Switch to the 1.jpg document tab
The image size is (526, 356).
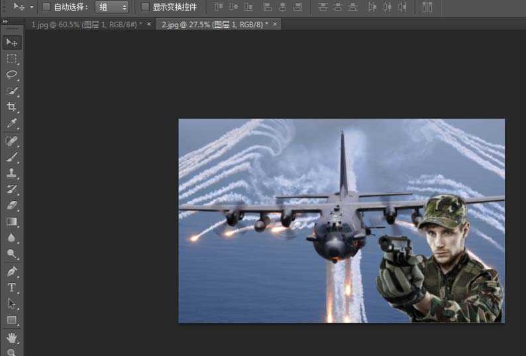coord(85,24)
